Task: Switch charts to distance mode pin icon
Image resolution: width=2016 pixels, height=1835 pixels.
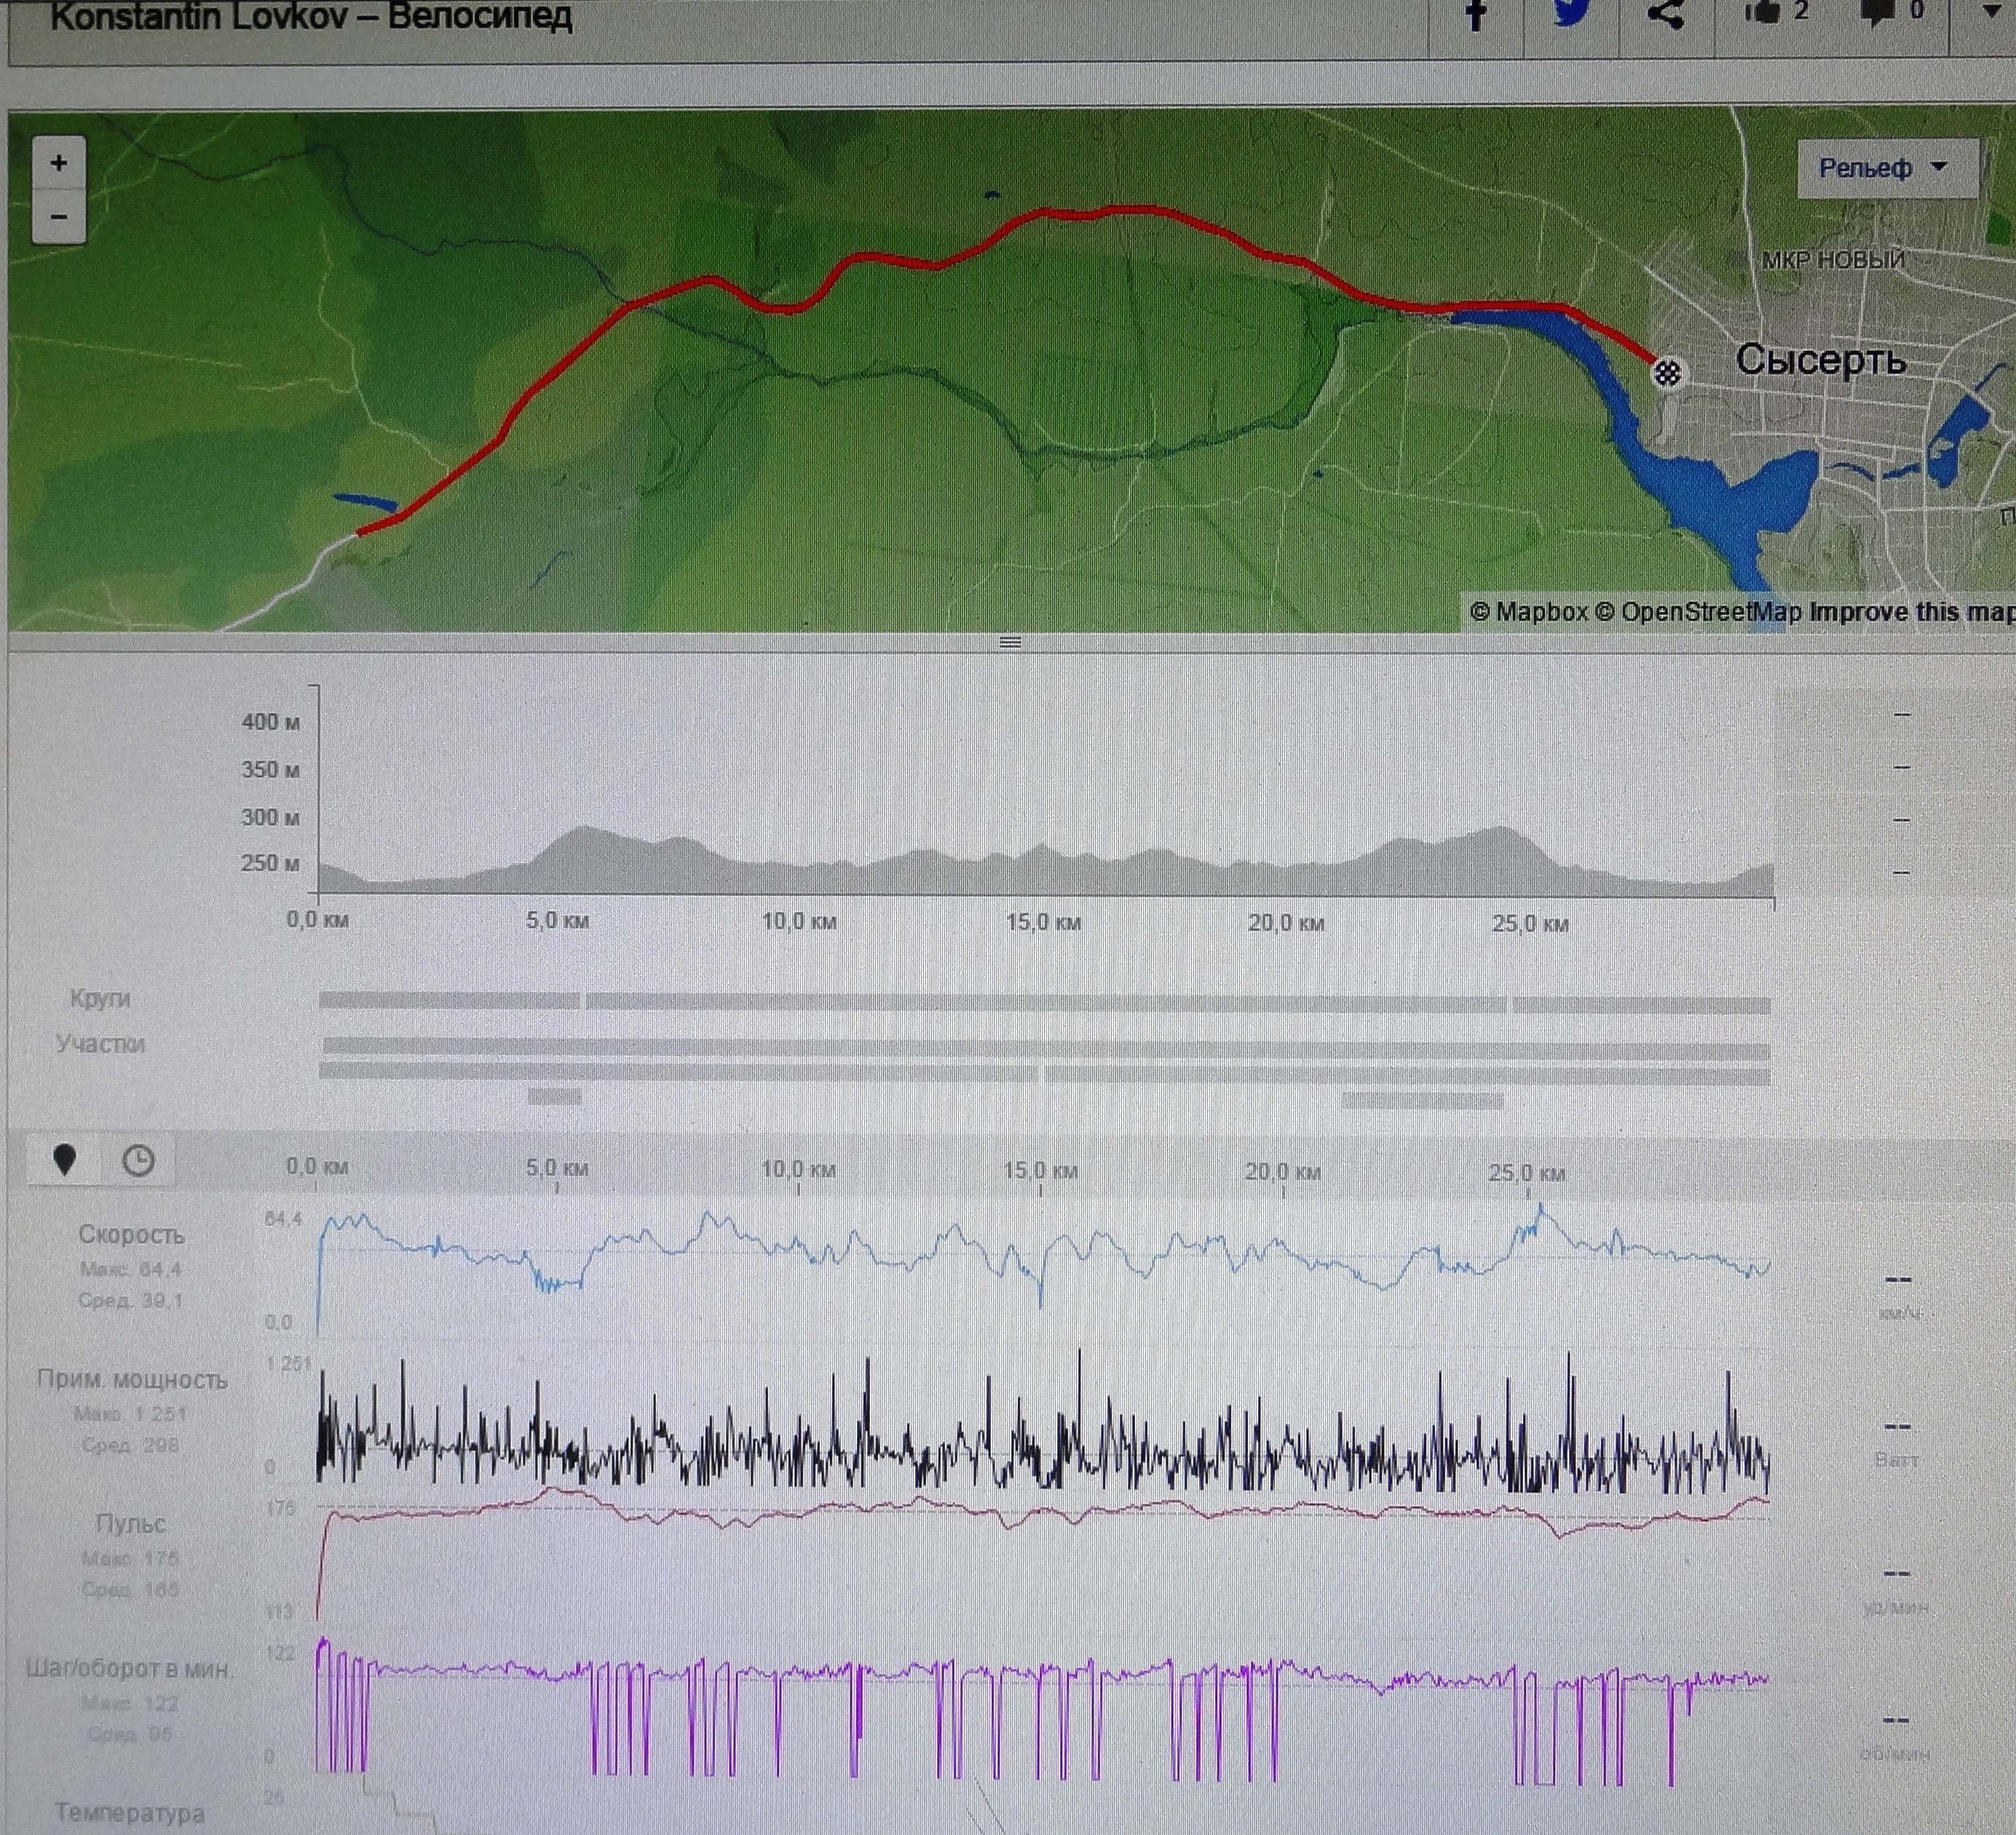Action: tap(65, 1160)
